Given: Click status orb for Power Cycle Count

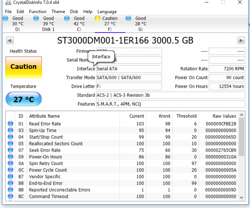Looking at the screenshot, I should tap(11, 170).
